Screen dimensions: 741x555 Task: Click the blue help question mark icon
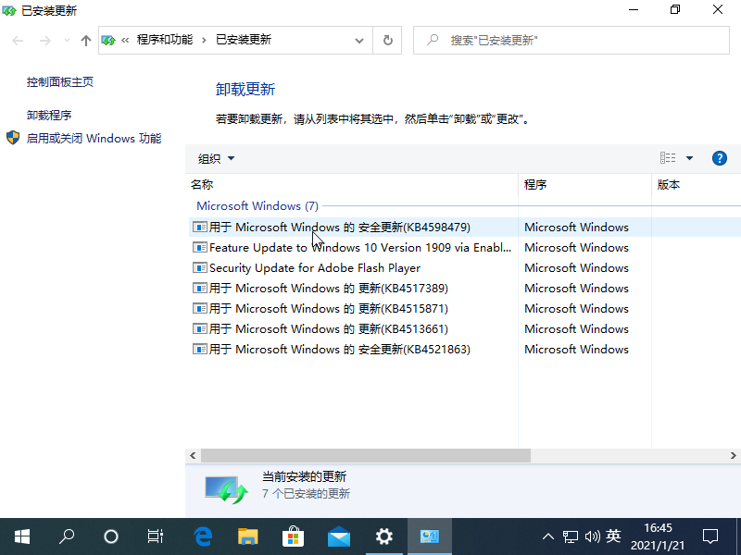719,158
